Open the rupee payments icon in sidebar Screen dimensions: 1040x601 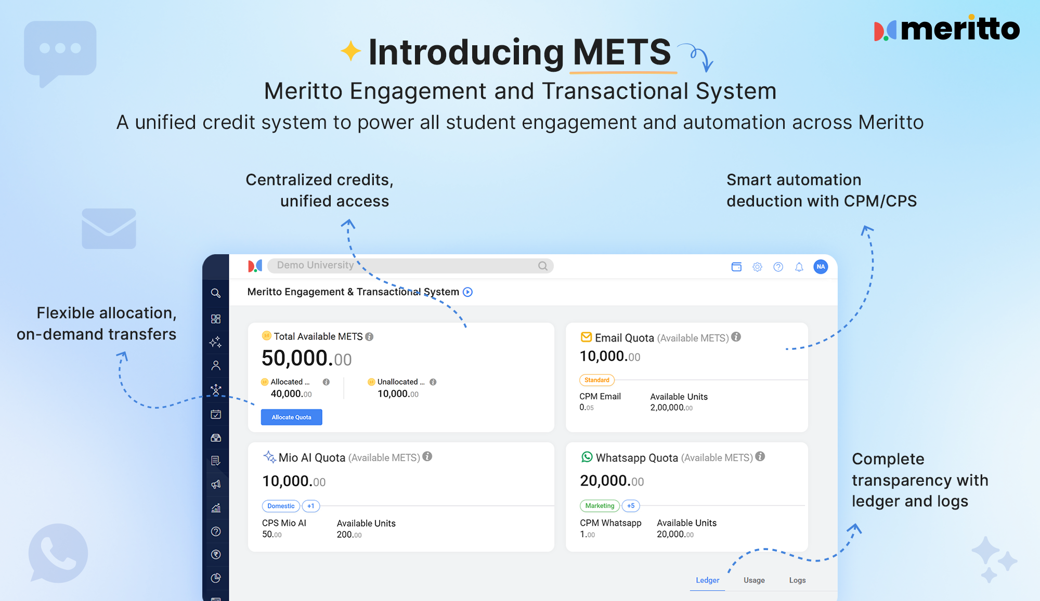pyautogui.click(x=216, y=555)
